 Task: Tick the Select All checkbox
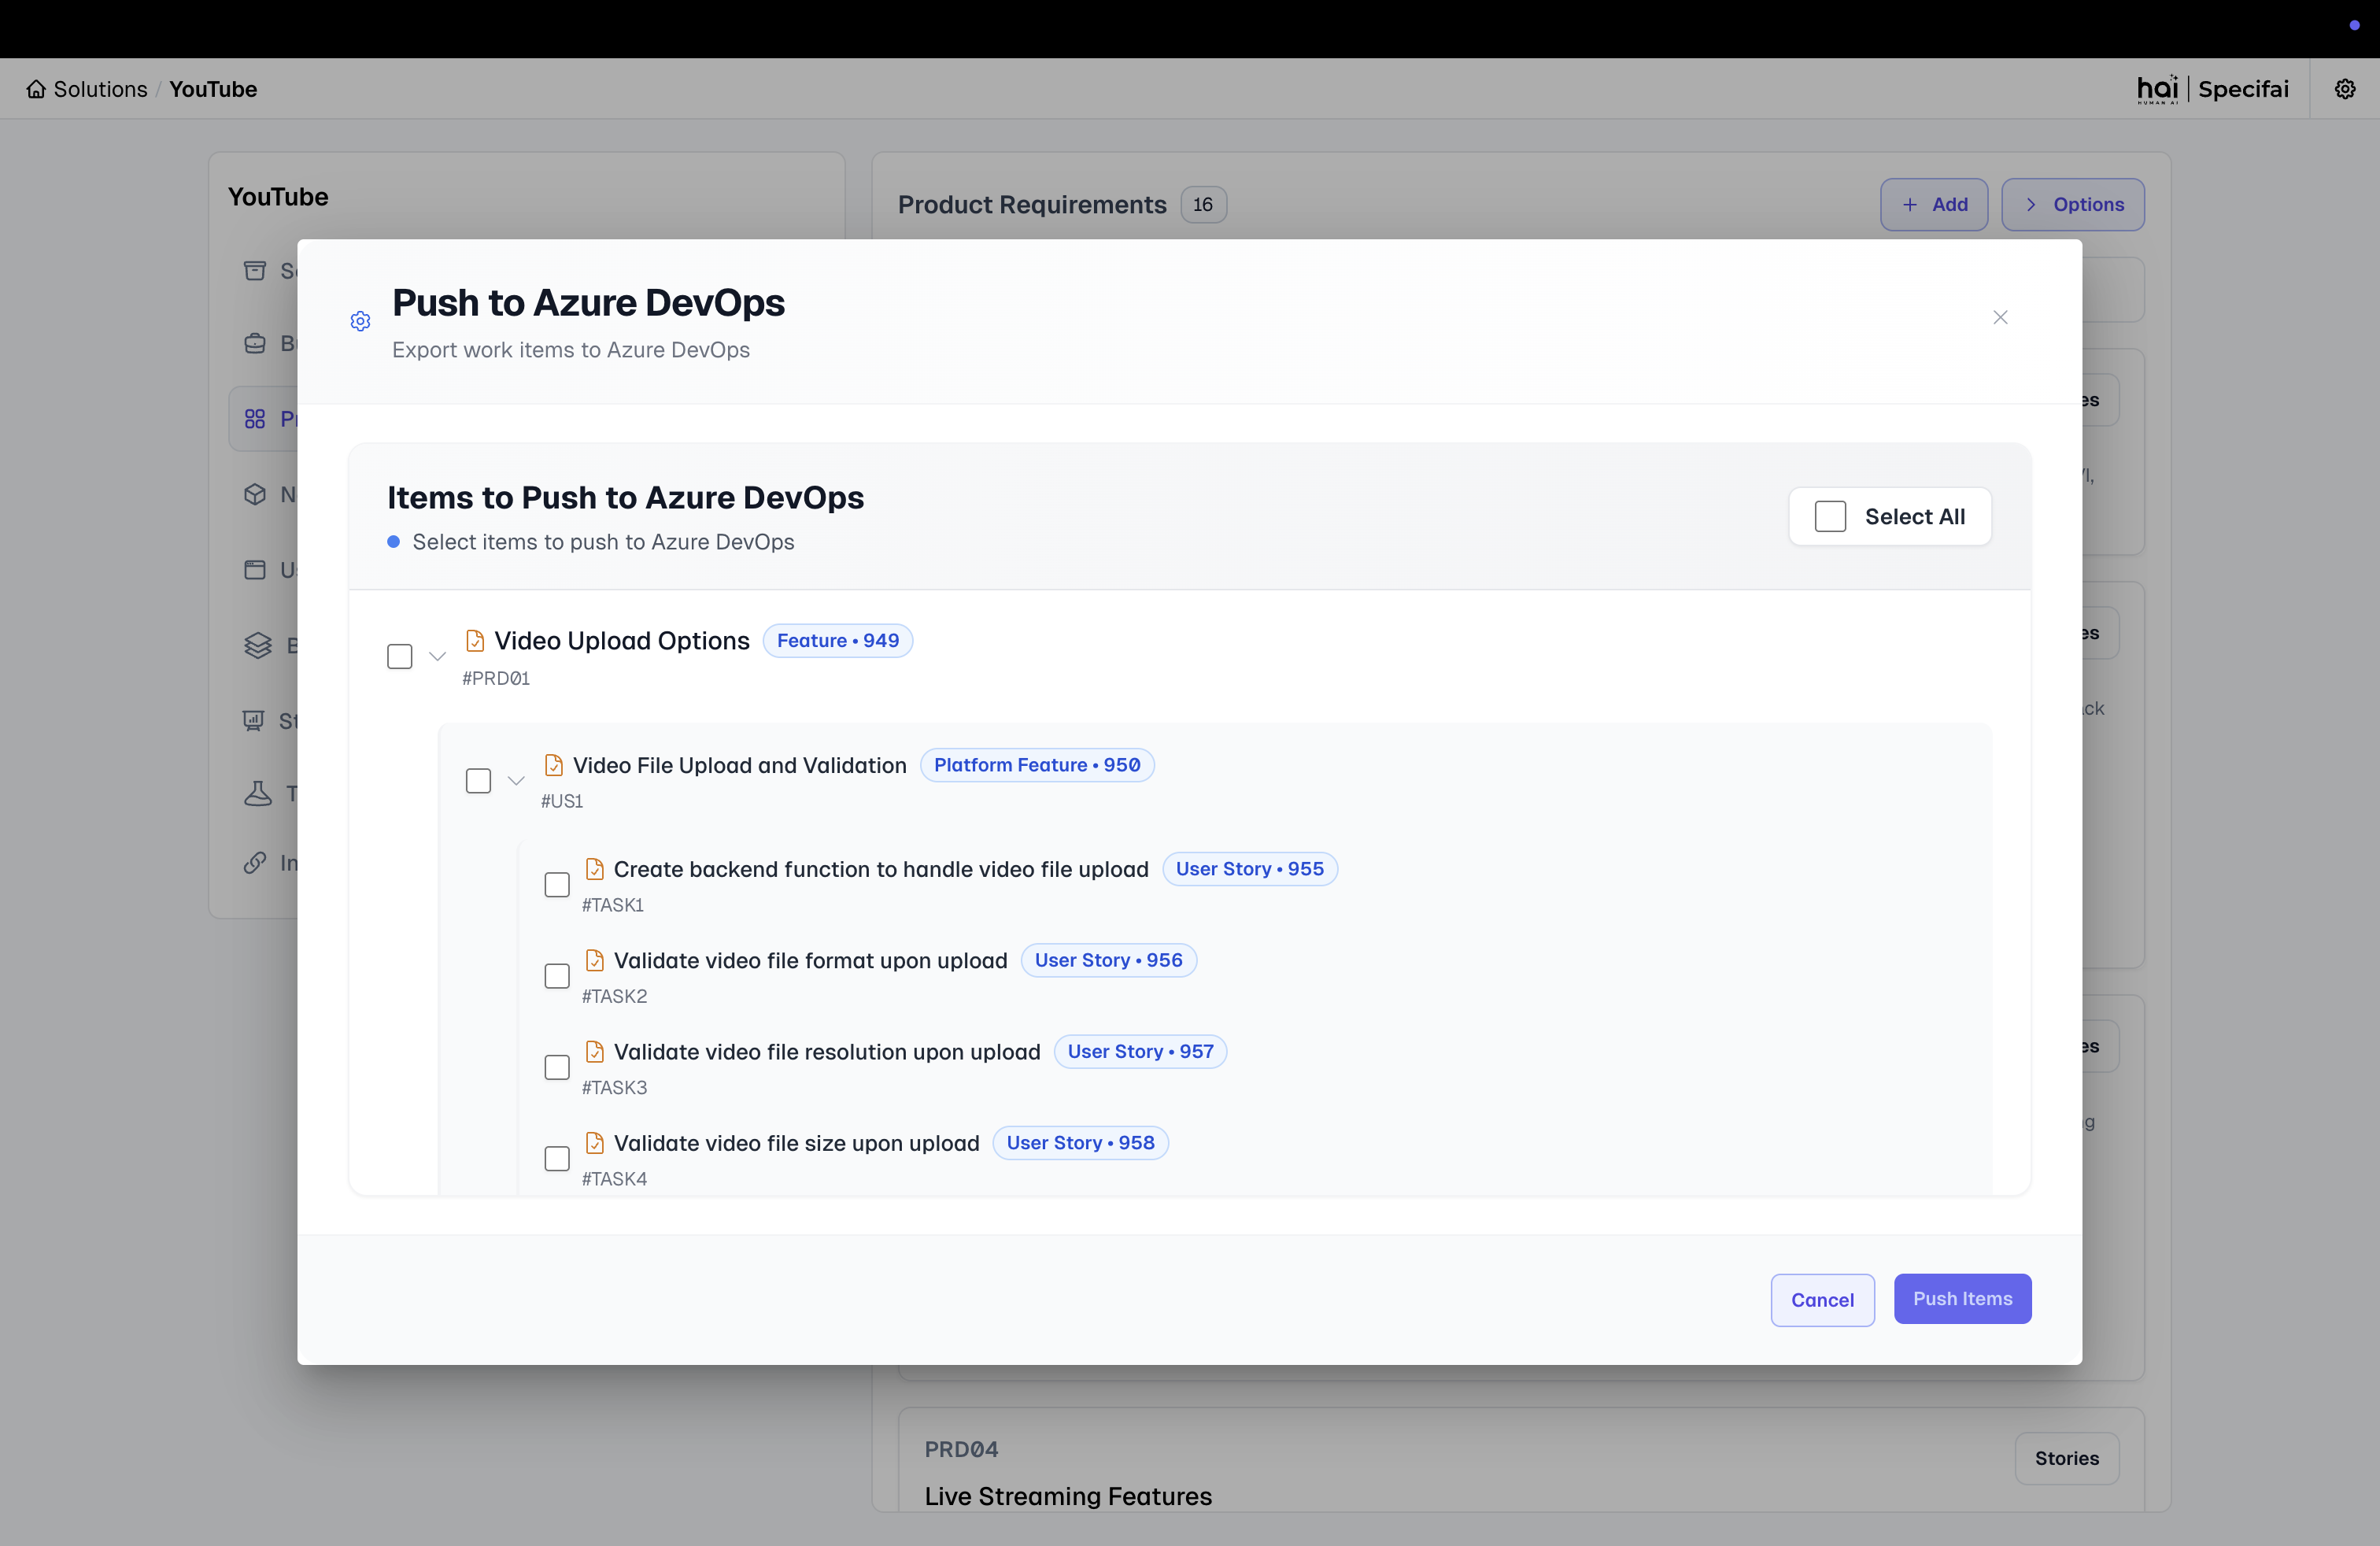tap(1830, 516)
